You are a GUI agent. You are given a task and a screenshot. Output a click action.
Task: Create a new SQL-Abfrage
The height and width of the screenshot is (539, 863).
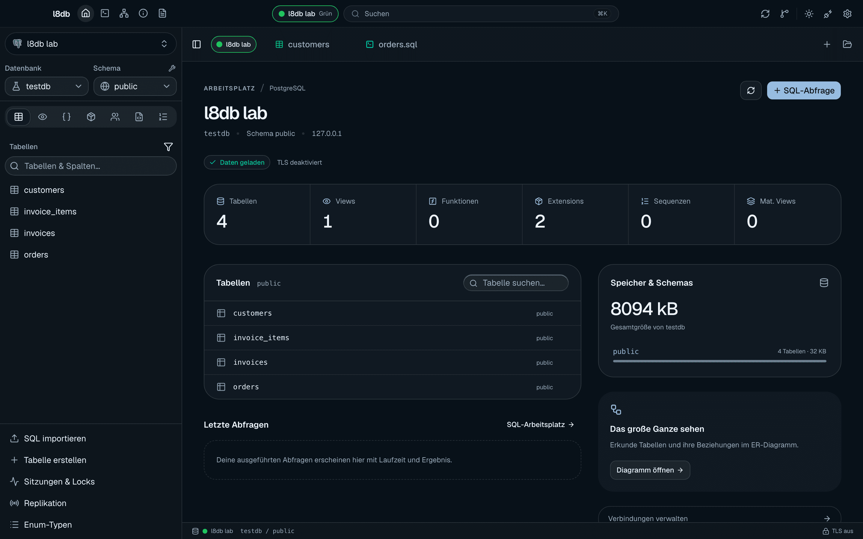tap(804, 90)
